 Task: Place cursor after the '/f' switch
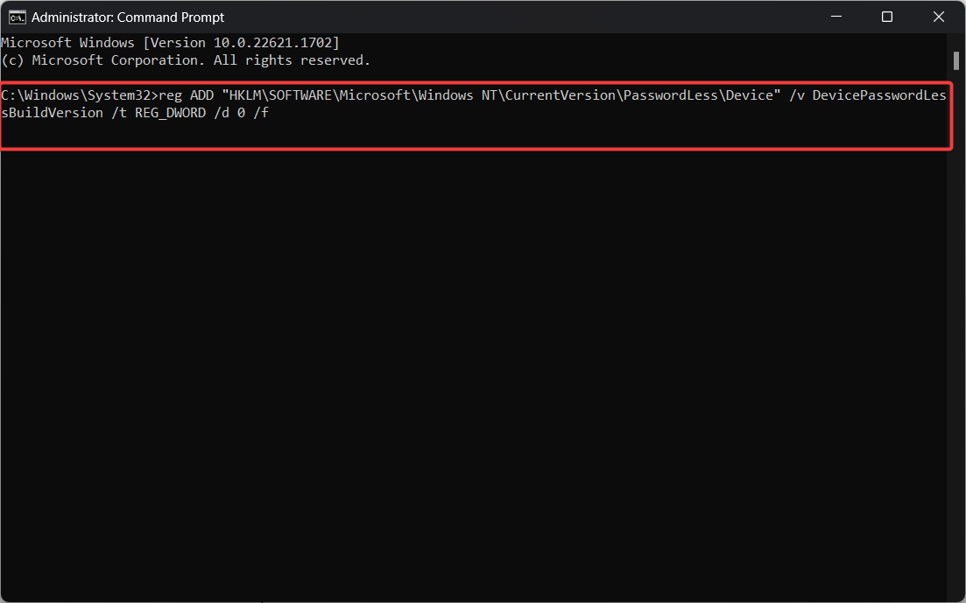click(270, 113)
